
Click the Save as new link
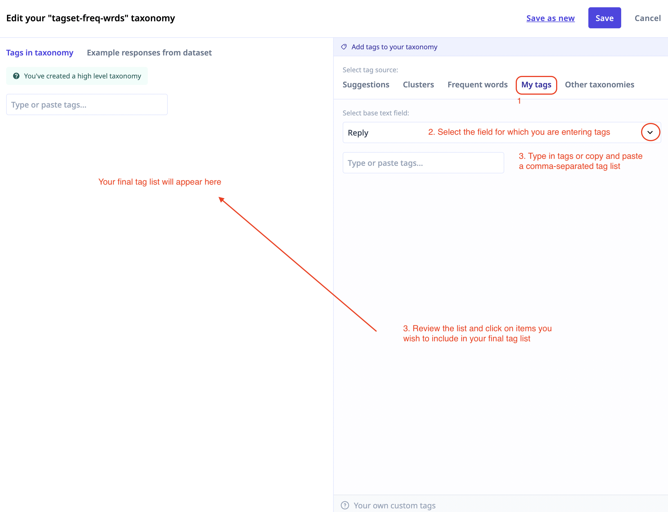(550, 18)
